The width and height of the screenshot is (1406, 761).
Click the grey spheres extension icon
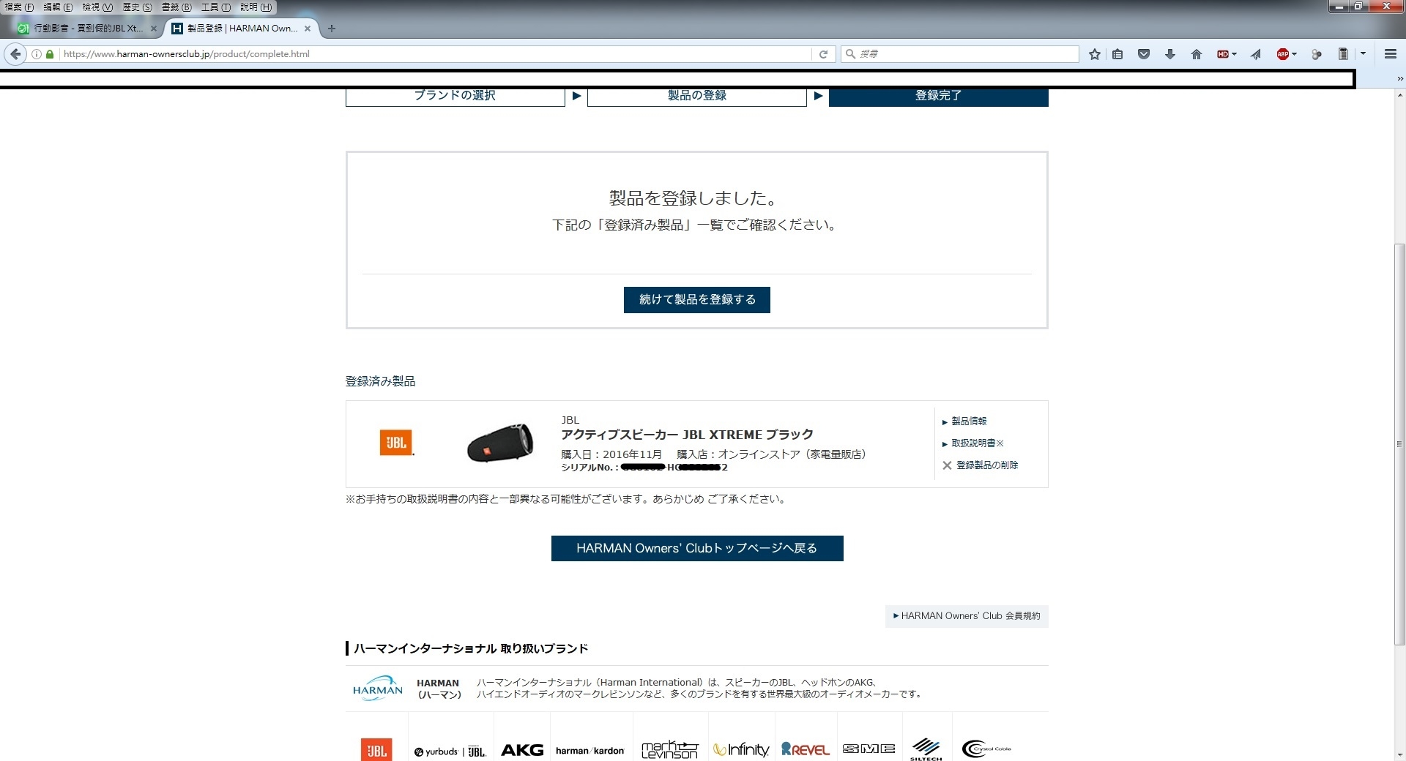1317,54
